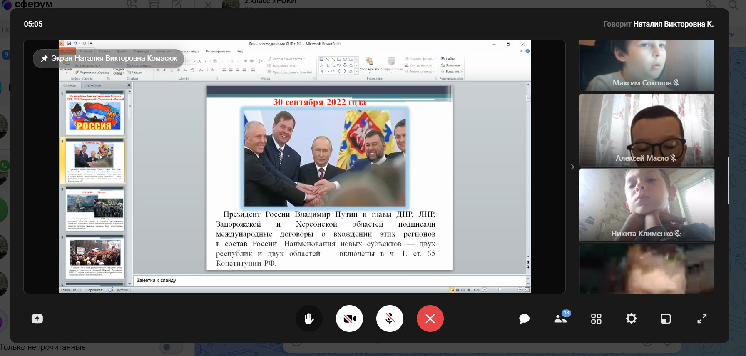Open the Раздел dropdown in Slides group

[x=136, y=72]
